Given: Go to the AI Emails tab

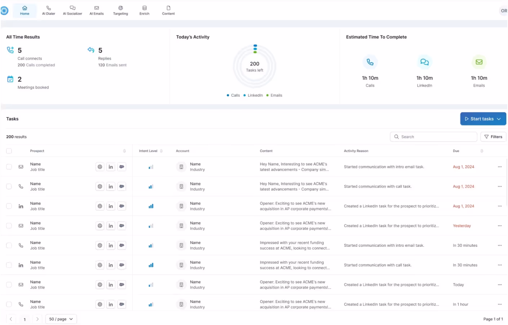Looking at the screenshot, I should (97, 11).
